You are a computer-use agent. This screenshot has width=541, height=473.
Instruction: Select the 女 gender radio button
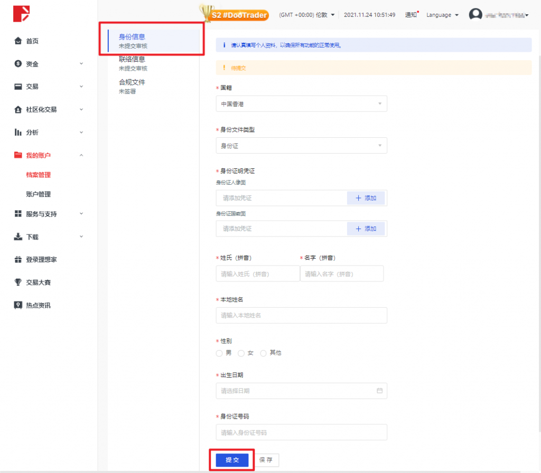click(x=241, y=353)
